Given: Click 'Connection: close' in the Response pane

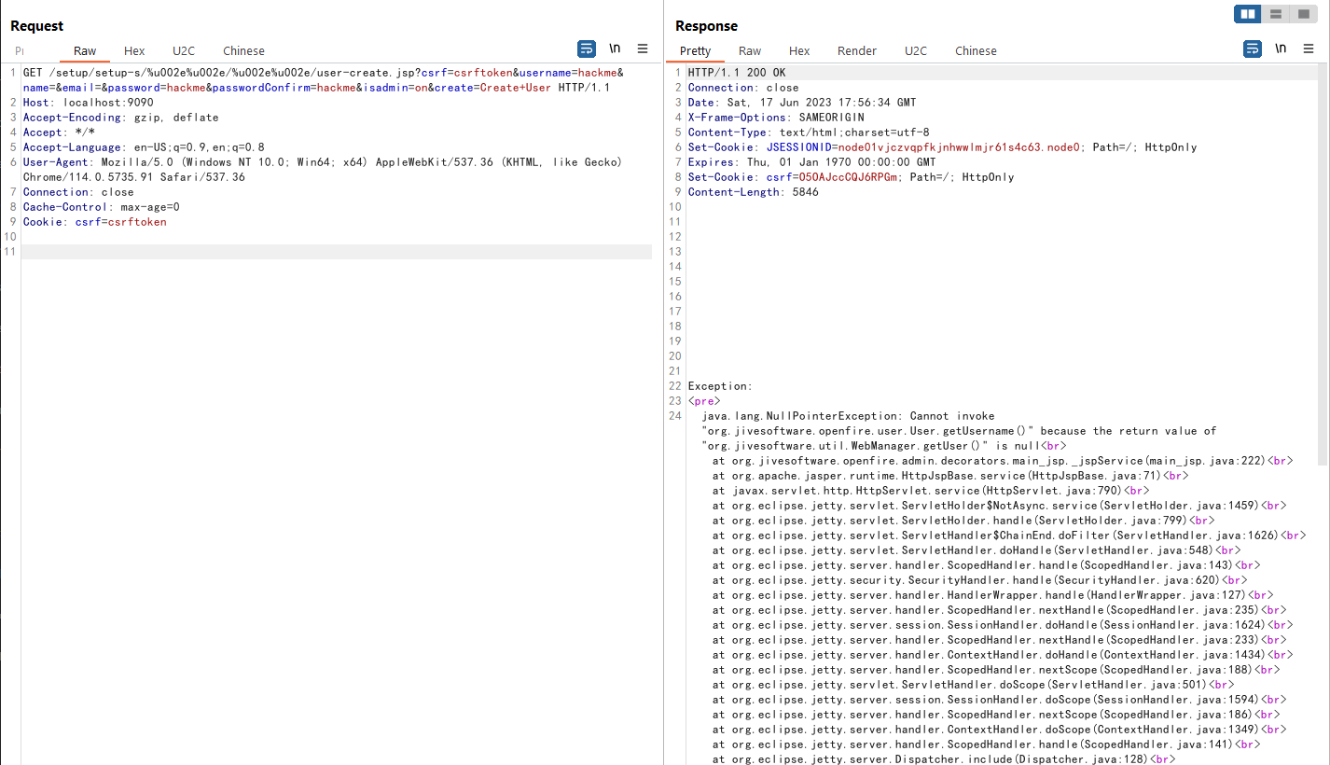Looking at the screenshot, I should [x=743, y=88].
